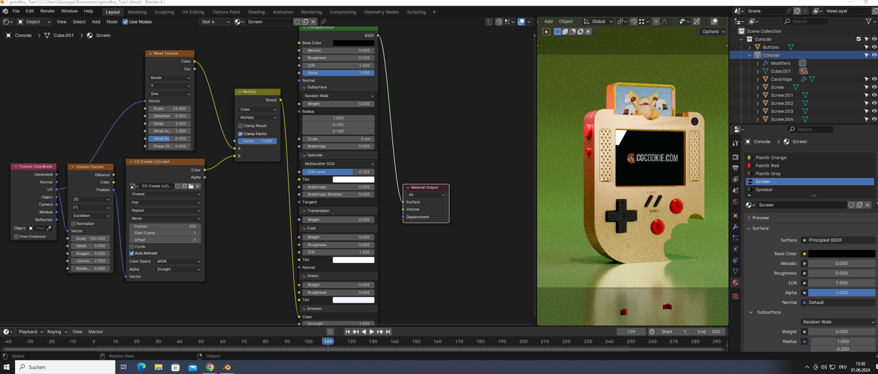Open the Modifiers wrench properties tab

pyautogui.click(x=735, y=227)
